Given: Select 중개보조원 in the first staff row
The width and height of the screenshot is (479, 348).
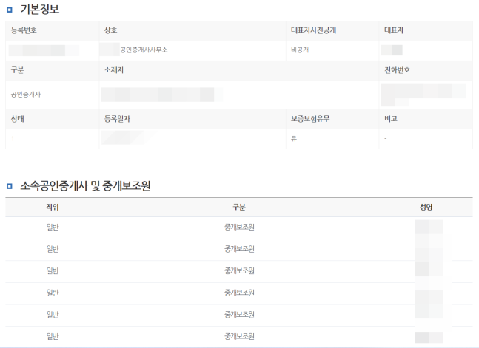Looking at the screenshot, I should (239, 228).
